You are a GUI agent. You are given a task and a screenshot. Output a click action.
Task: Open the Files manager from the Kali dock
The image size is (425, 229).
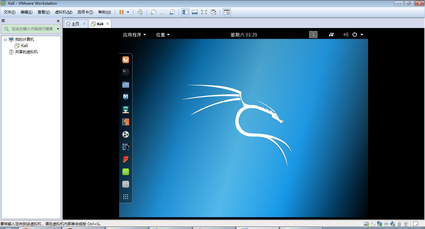tap(126, 85)
